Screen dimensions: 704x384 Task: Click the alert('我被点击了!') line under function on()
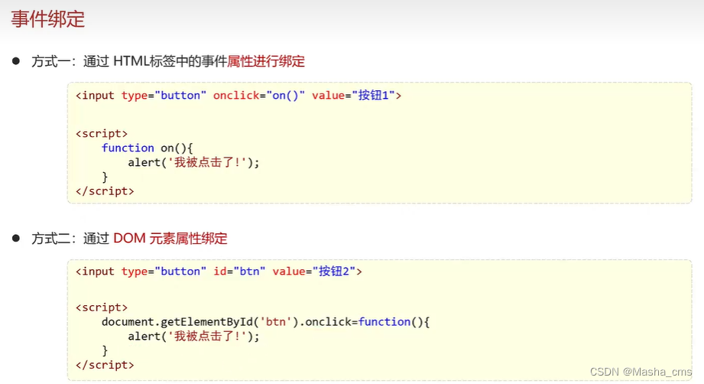coord(193,162)
